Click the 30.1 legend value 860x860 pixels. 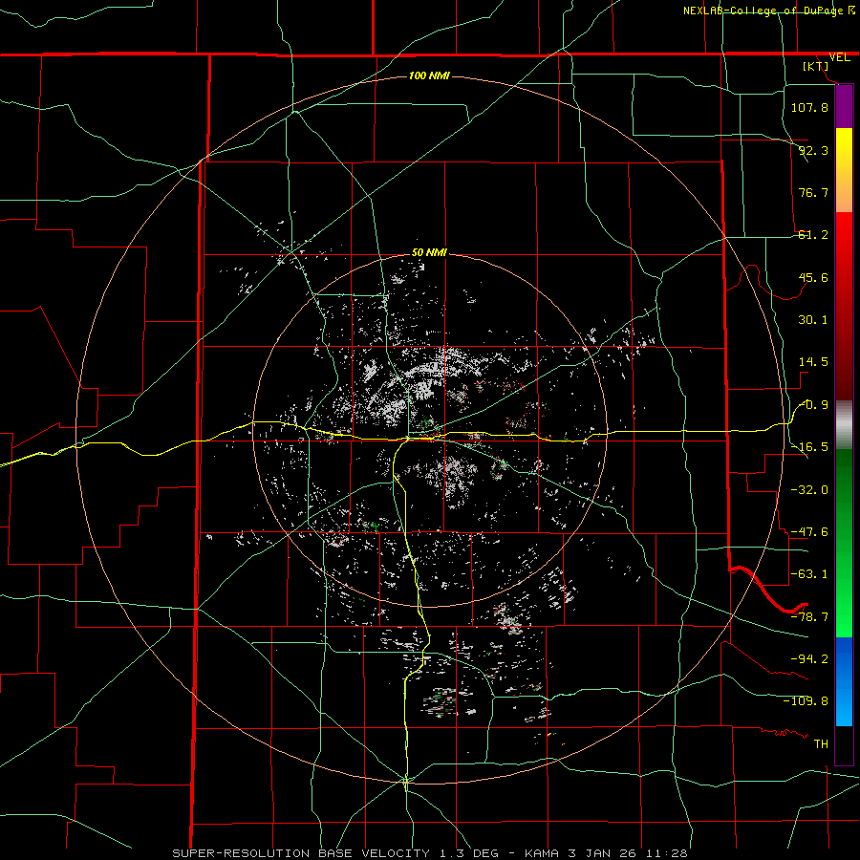click(x=813, y=320)
